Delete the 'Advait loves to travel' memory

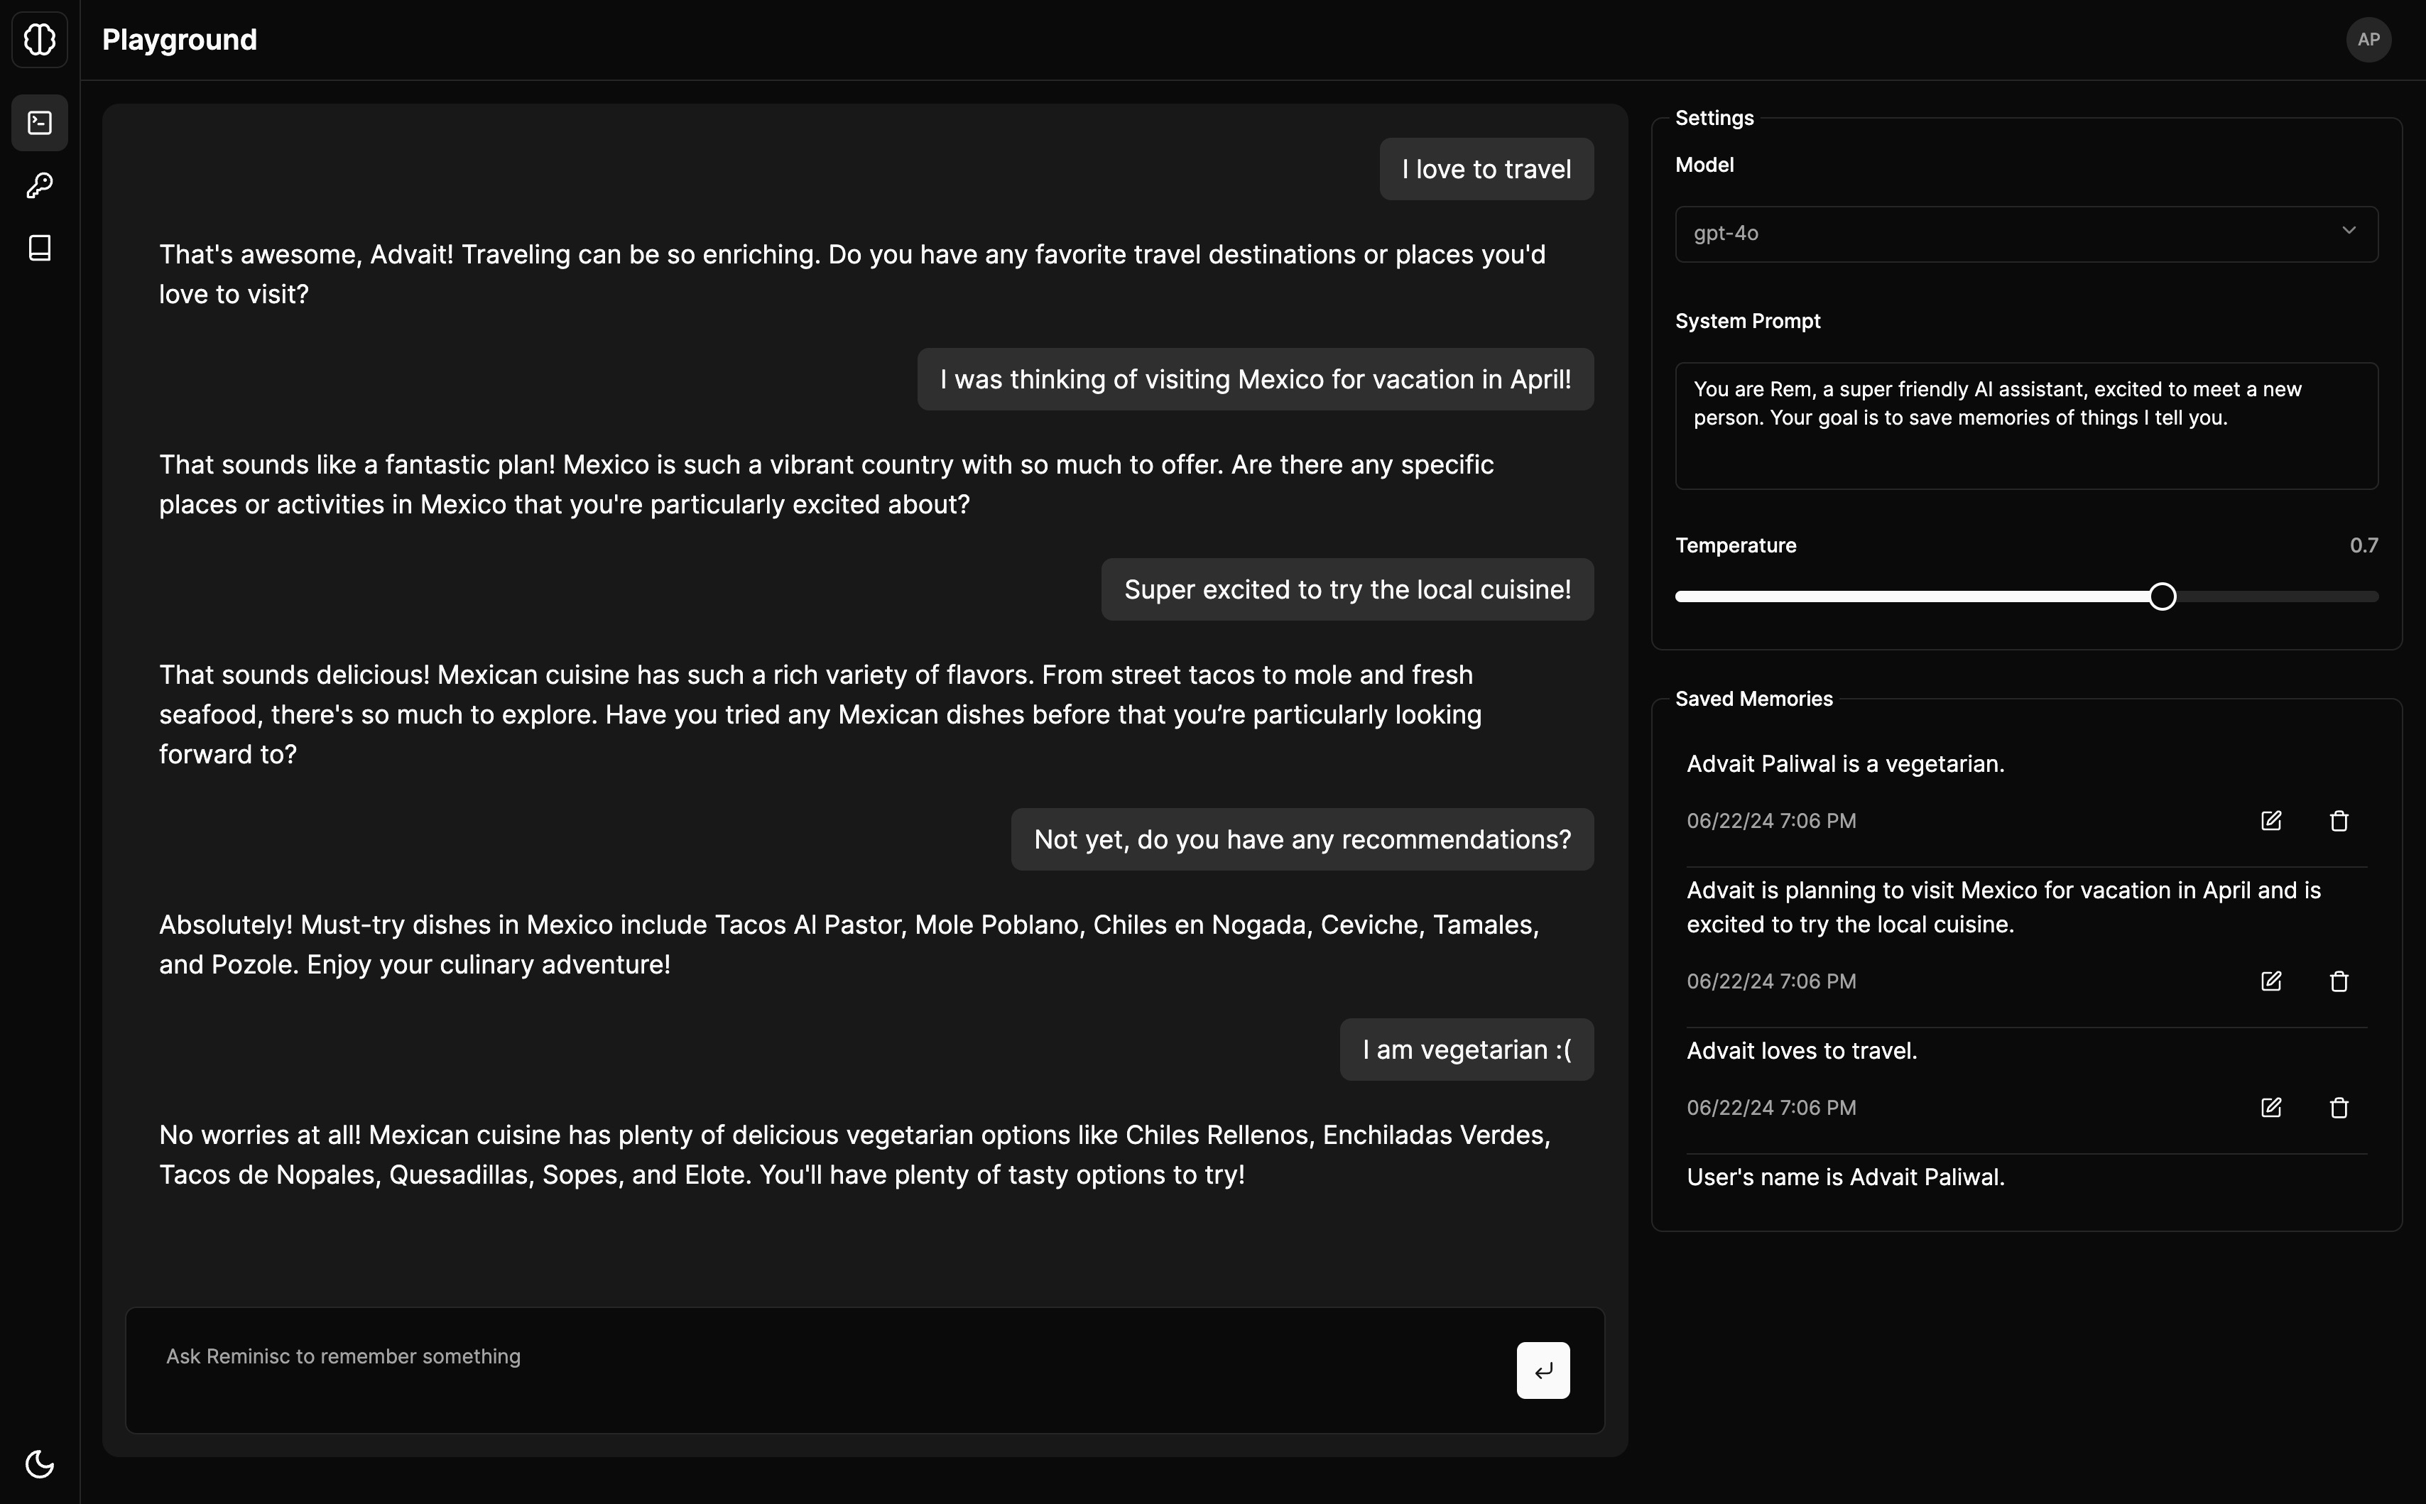click(2339, 1107)
